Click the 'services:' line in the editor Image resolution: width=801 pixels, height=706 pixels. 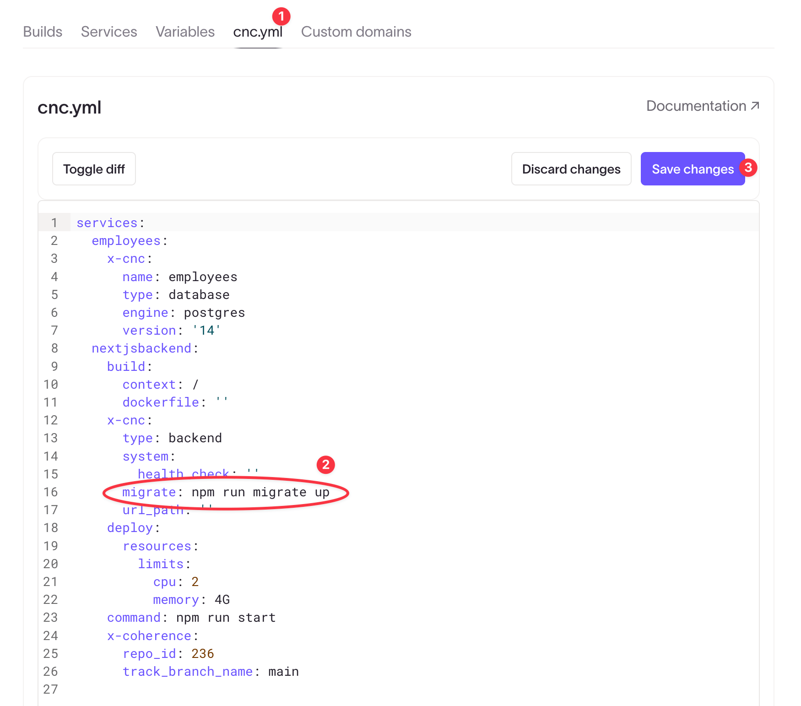tap(110, 223)
